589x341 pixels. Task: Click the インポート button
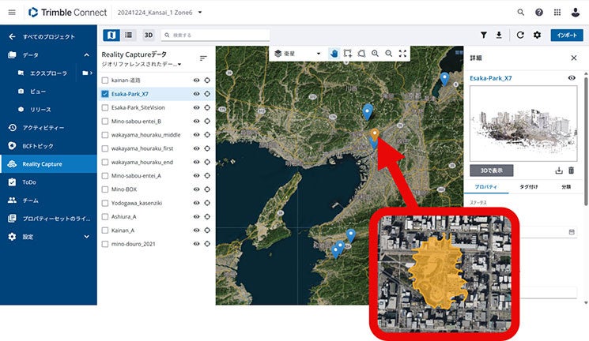pos(565,36)
